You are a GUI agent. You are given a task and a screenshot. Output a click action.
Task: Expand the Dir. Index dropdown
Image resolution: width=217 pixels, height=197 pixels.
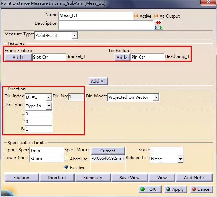pos(48,97)
